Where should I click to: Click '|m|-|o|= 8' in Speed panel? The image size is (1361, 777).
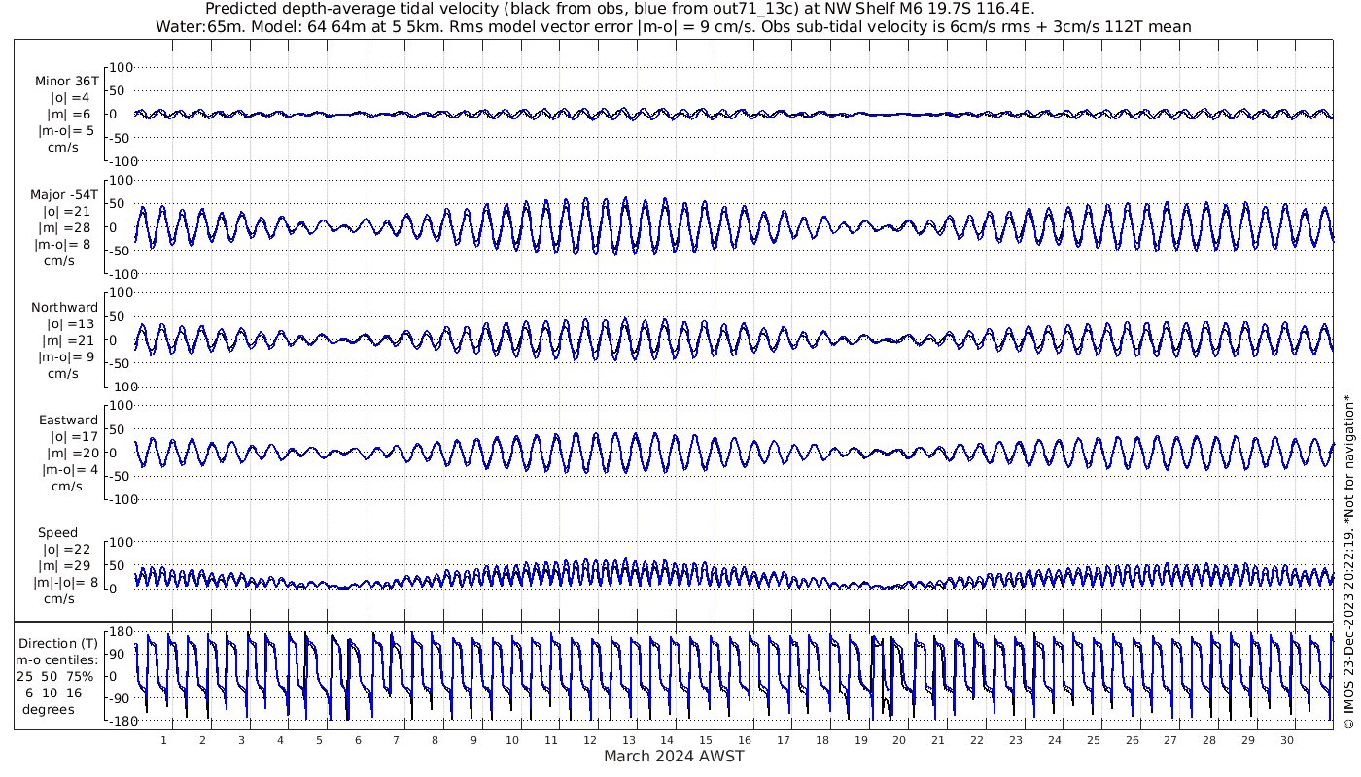64,583
